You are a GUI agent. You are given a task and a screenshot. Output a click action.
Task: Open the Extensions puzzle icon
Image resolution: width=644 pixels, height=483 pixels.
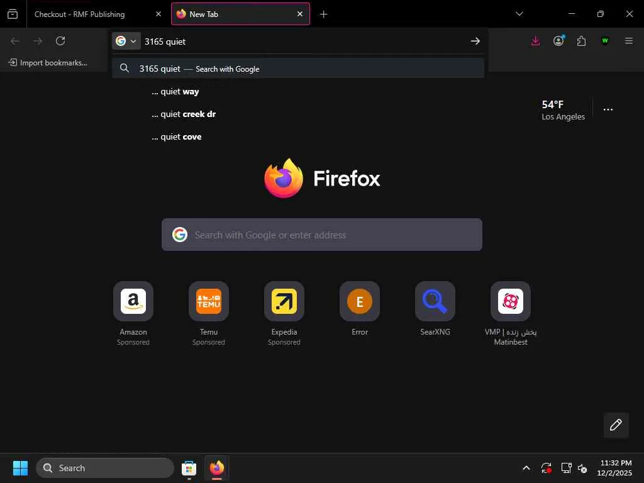pos(582,41)
